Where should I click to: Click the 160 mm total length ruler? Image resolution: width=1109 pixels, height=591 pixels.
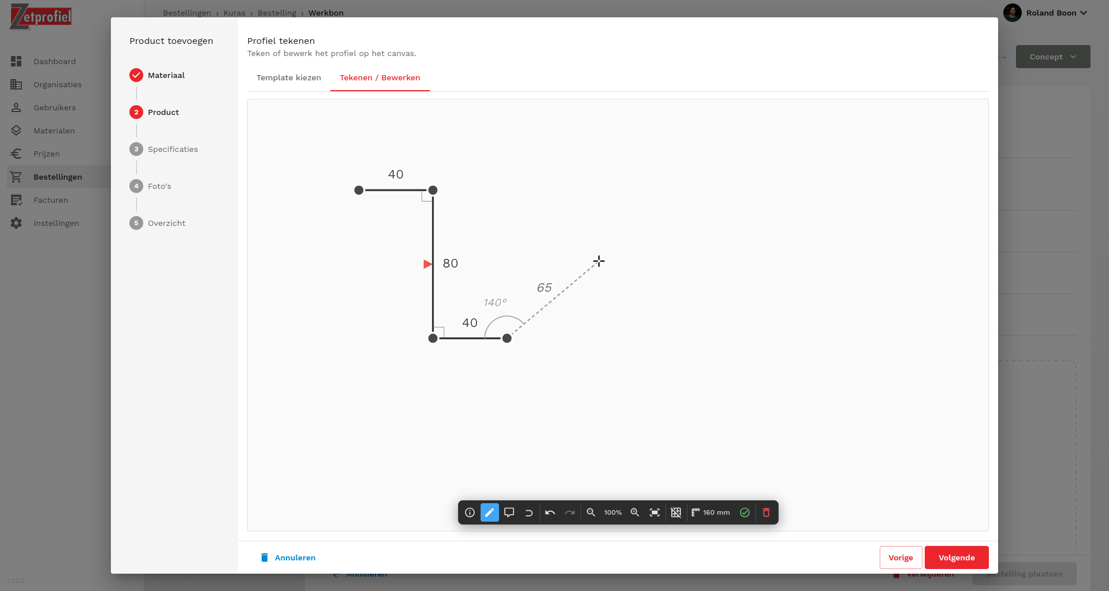(710, 512)
